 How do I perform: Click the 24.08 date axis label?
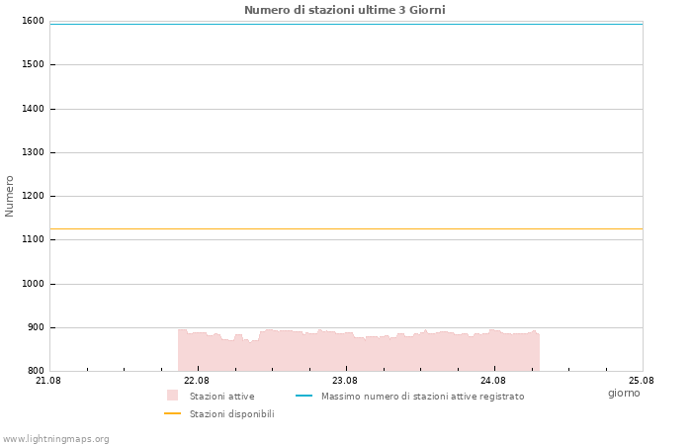493,380
